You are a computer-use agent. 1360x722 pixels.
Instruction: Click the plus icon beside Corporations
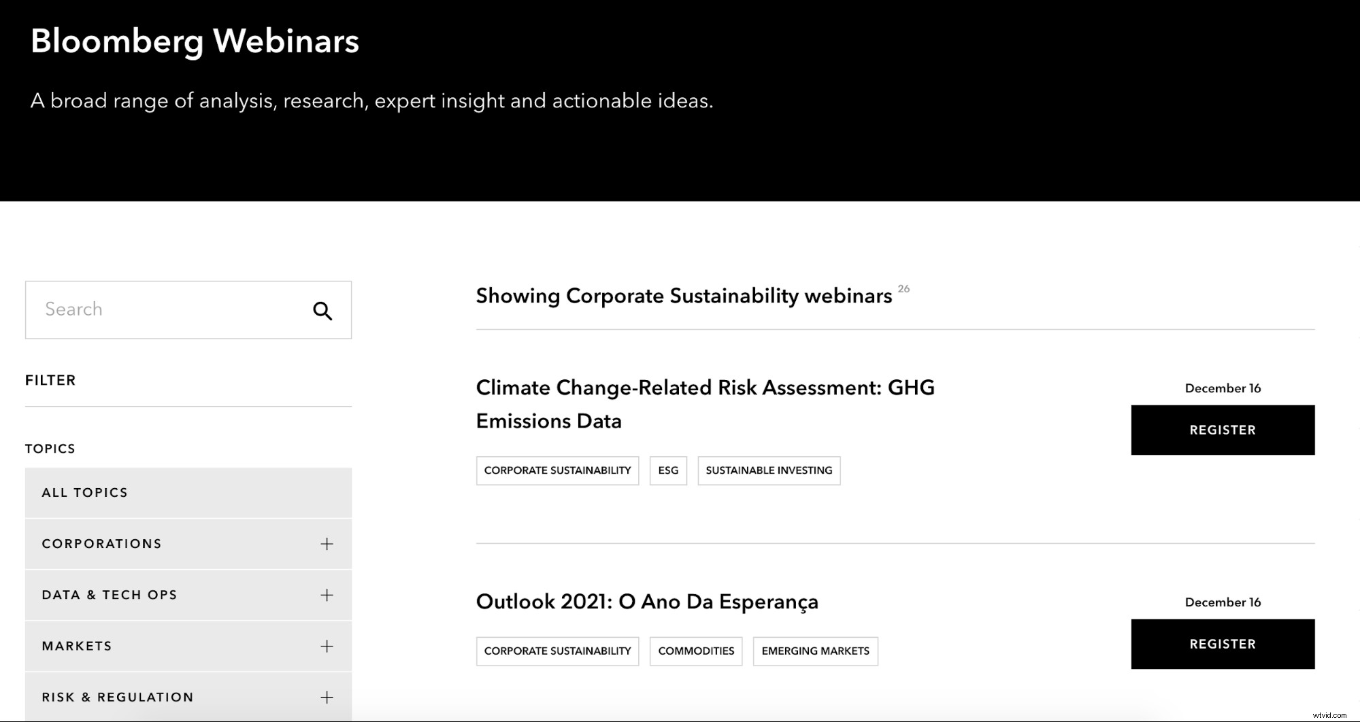[x=327, y=544]
